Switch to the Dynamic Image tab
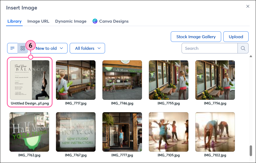Screen dimensions: 256x163 [x=71, y=21]
